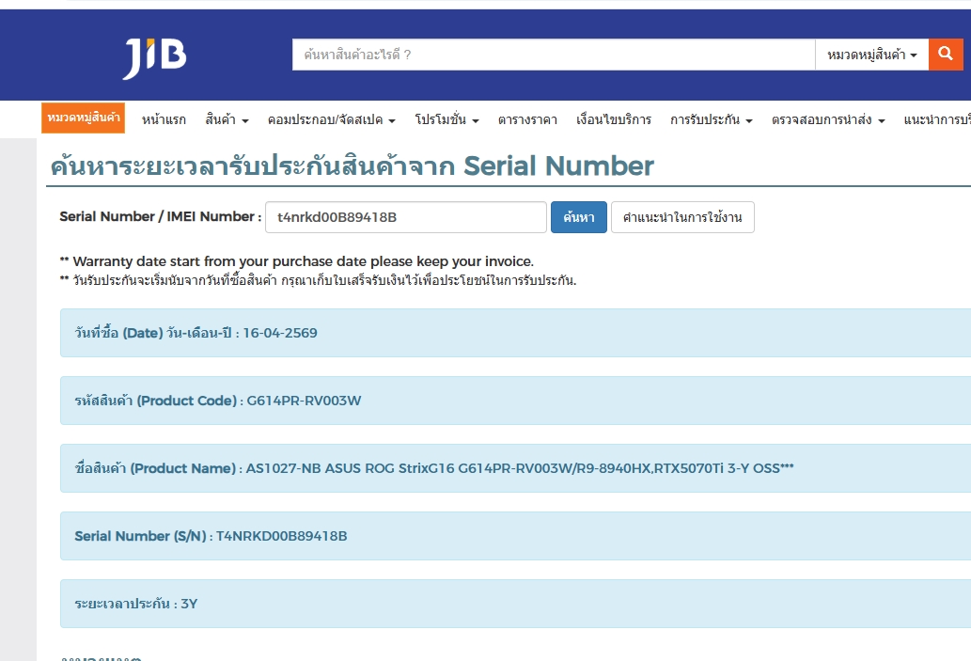Image resolution: width=971 pixels, height=661 pixels.
Task: Click the warranty period value 3Y
Action: coord(189,604)
